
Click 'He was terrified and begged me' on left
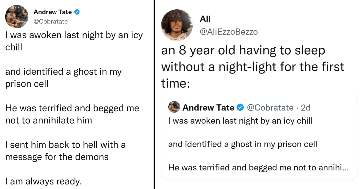[x=72, y=108]
